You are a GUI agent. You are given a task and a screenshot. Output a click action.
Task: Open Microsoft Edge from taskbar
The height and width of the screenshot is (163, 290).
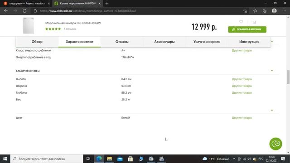click(x=99, y=159)
